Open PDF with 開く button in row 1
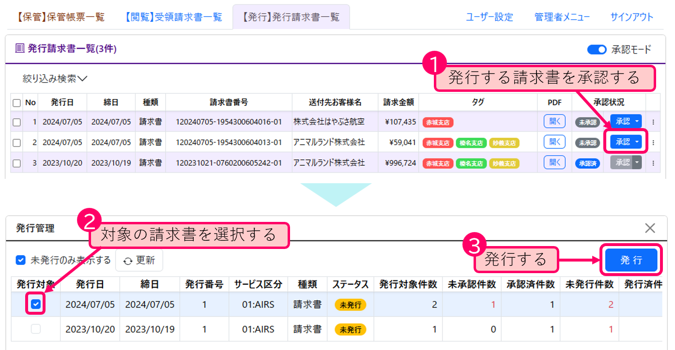The height and width of the screenshot is (350, 675). [554, 121]
